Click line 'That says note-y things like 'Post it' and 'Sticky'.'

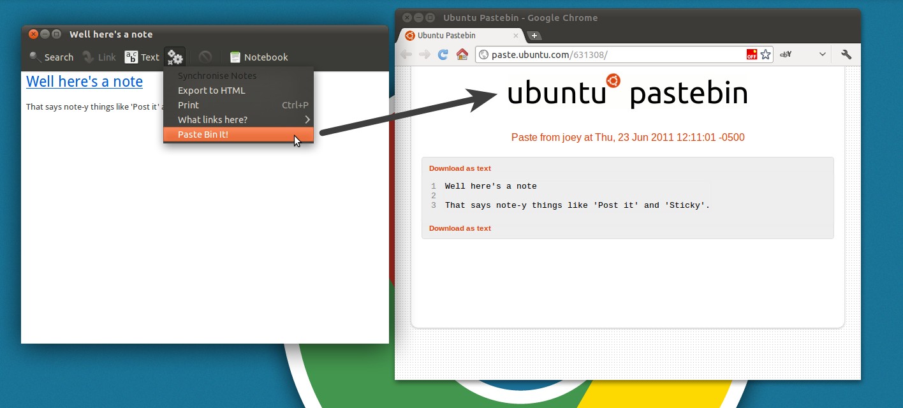coord(577,205)
